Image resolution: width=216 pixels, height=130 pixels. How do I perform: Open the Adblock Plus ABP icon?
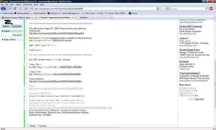(x=211, y=9)
